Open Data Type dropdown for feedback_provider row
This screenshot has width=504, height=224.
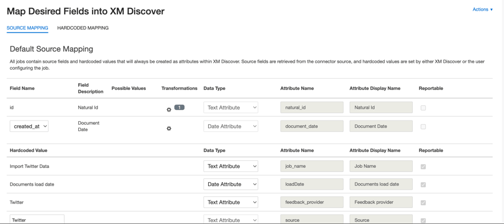pos(231,202)
